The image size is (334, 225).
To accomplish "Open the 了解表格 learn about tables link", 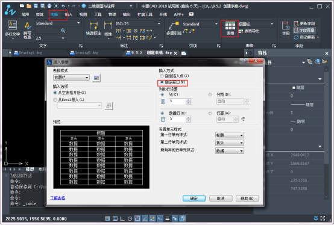I will [57, 198].
